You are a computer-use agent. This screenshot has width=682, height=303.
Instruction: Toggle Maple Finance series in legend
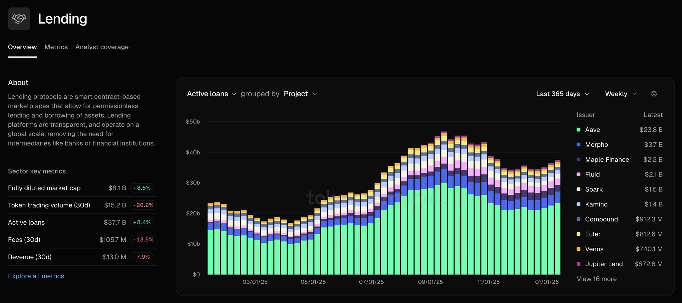[606, 160]
